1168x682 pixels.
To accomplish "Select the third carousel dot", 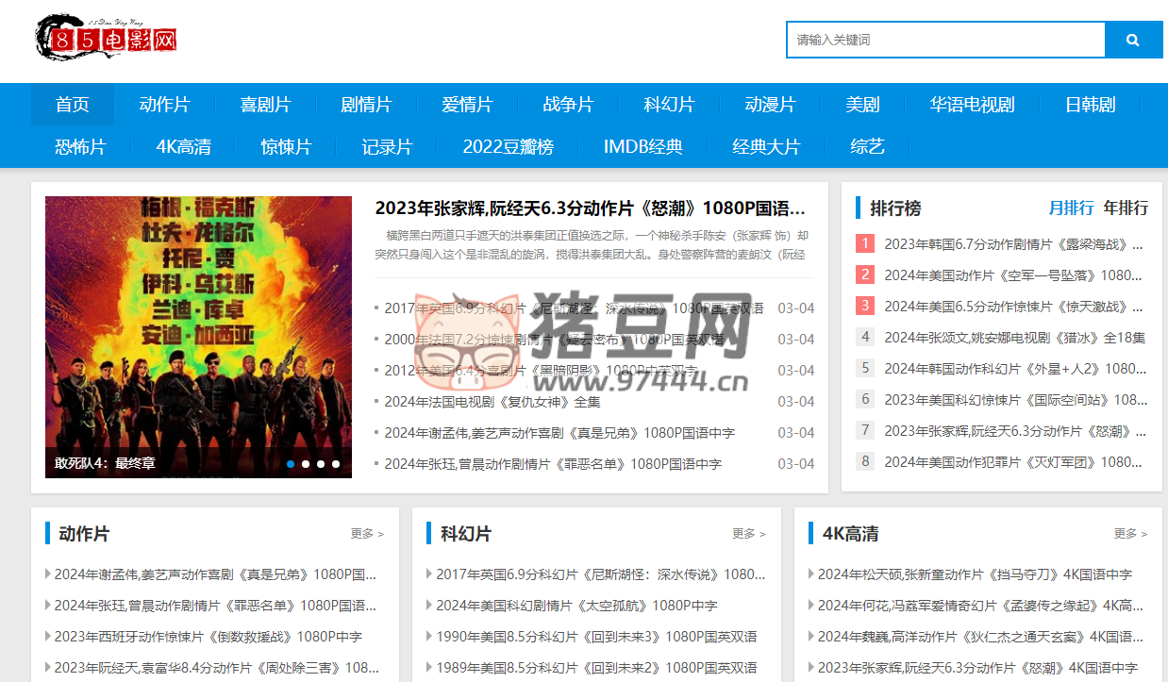I will [x=321, y=464].
